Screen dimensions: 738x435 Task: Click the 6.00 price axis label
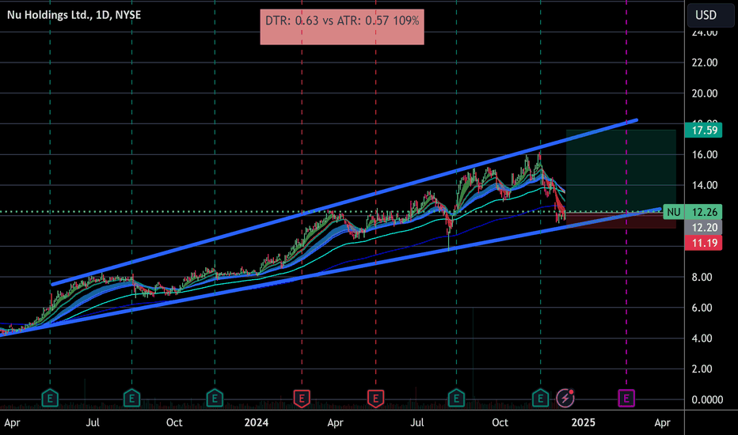[x=702, y=308]
